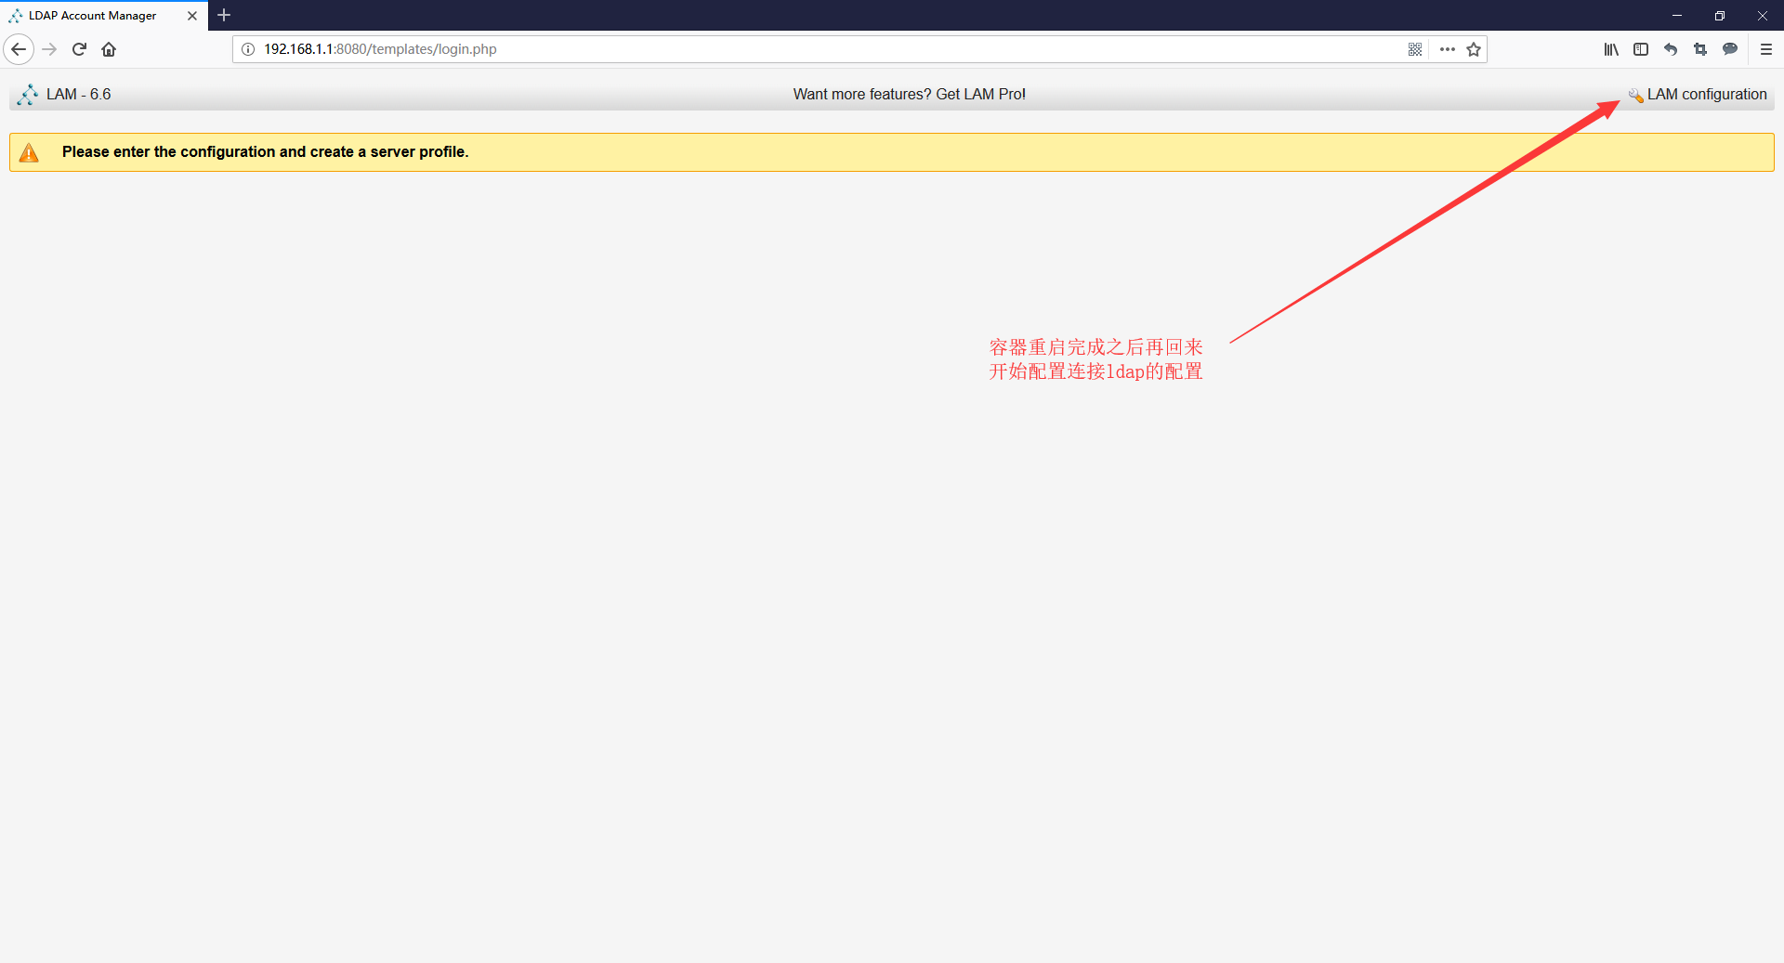Viewport: 1784px width, 963px height.
Task: Go to the browser home page icon
Action: [109, 49]
